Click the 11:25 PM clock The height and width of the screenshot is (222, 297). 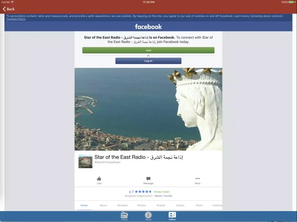149,2
